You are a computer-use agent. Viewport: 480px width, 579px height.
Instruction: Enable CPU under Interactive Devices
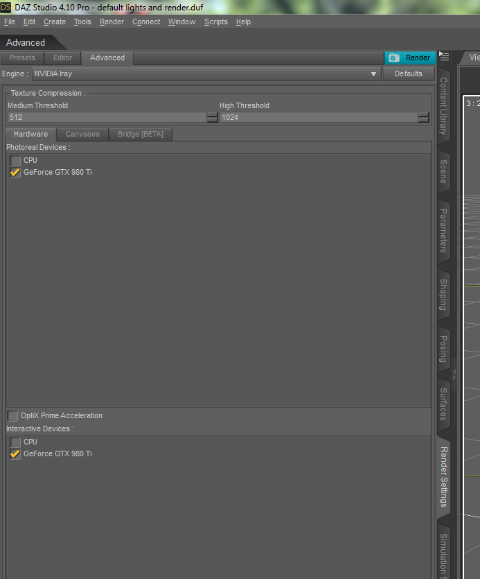15,442
